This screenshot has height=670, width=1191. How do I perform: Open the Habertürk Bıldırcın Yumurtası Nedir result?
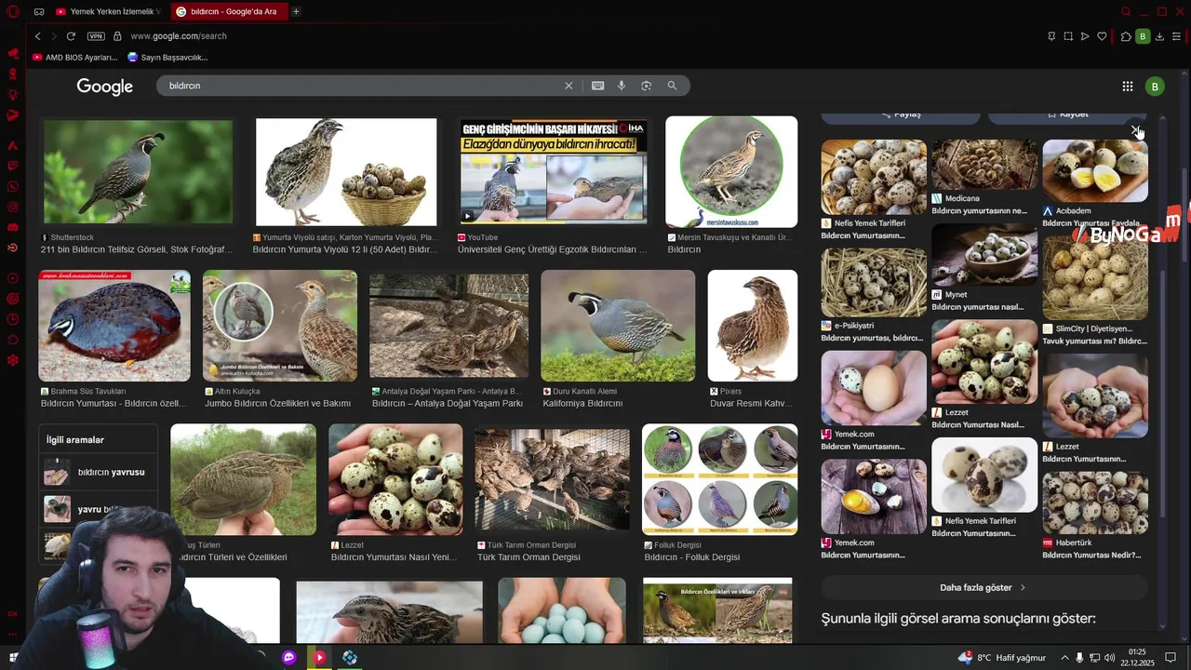pos(1095,503)
